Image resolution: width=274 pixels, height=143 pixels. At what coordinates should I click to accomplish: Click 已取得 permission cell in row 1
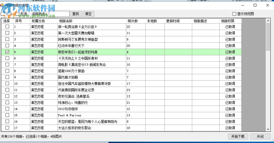tap(230, 27)
